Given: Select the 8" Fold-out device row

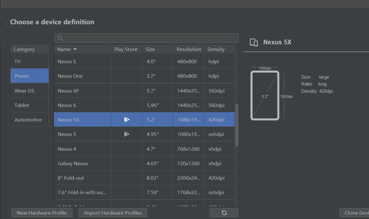Looking at the screenshot, I should coord(144,178).
